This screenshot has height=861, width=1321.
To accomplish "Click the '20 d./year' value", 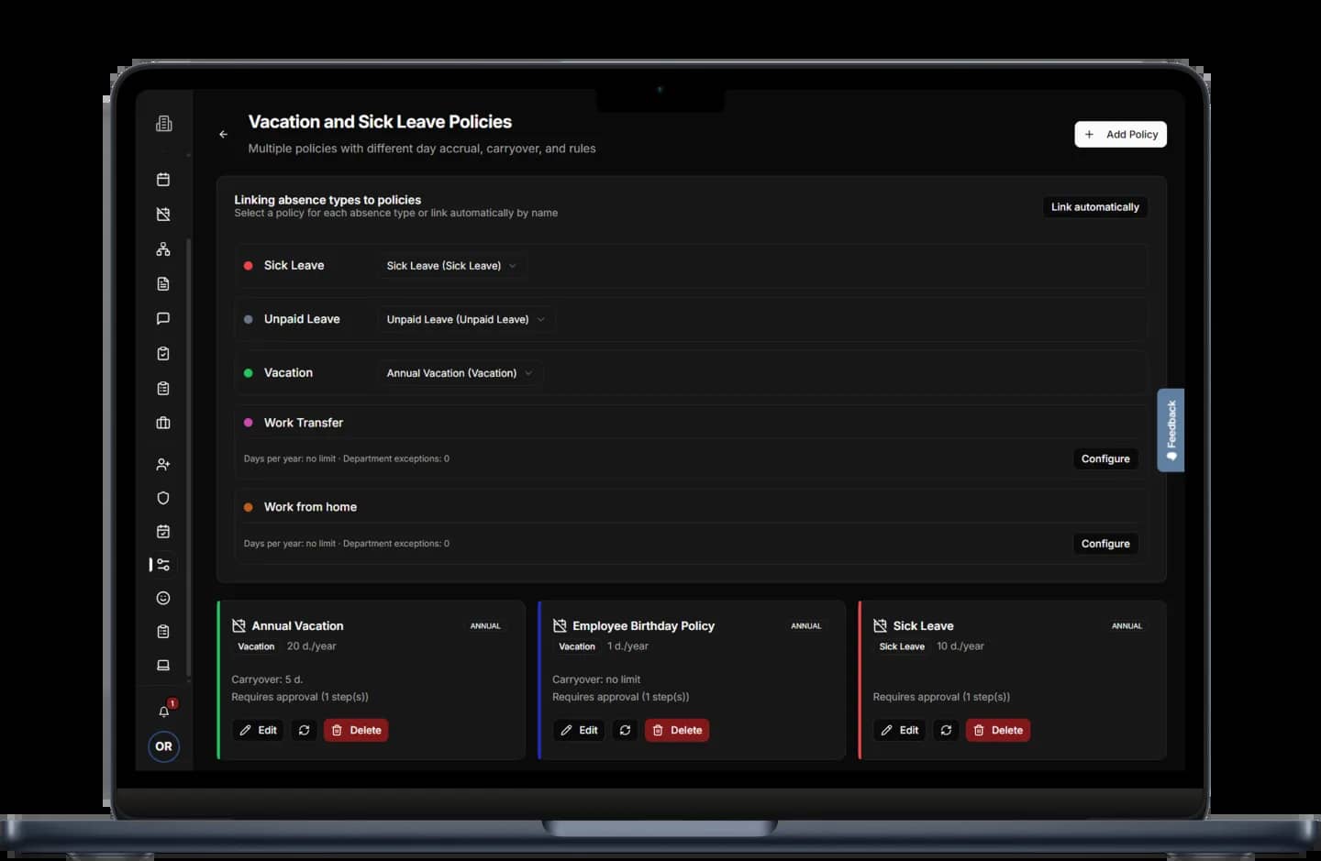I will [x=312, y=646].
